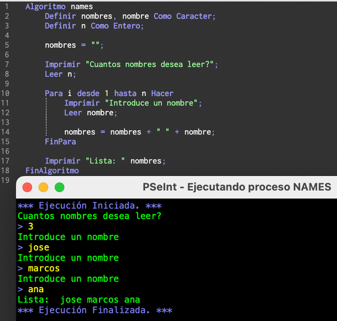
Task: Click the empty string on line 5
Action: [95, 44]
